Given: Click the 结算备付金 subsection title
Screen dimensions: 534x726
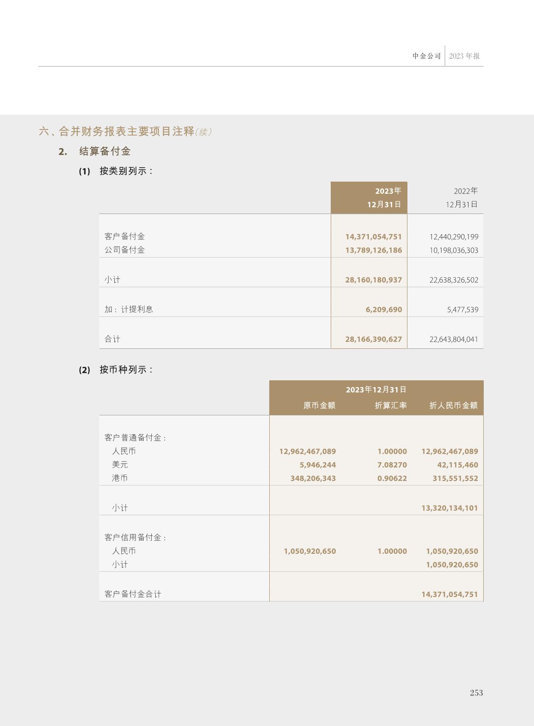Looking at the screenshot, I should click(105, 151).
